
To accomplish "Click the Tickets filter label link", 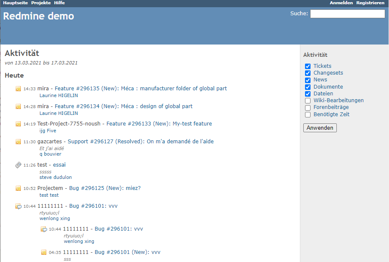I will click(x=322, y=66).
